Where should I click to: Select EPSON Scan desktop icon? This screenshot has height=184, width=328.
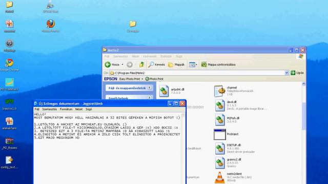click(x=51, y=7)
